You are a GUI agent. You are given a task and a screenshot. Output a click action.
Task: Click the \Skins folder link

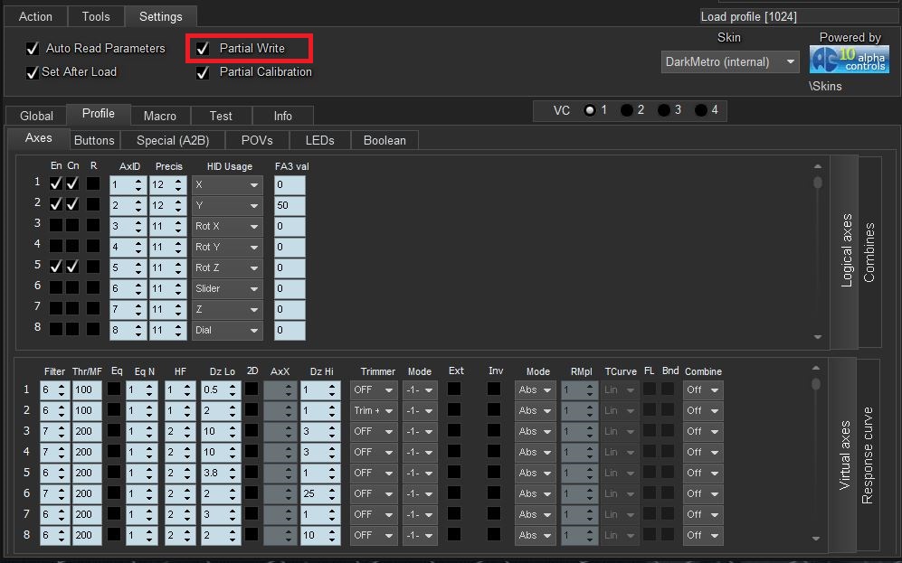click(825, 86)
